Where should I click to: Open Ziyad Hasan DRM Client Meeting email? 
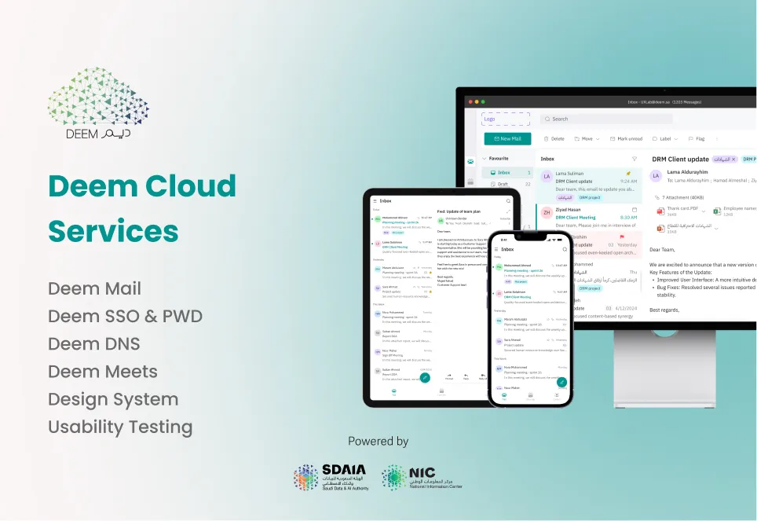(589, 218)
